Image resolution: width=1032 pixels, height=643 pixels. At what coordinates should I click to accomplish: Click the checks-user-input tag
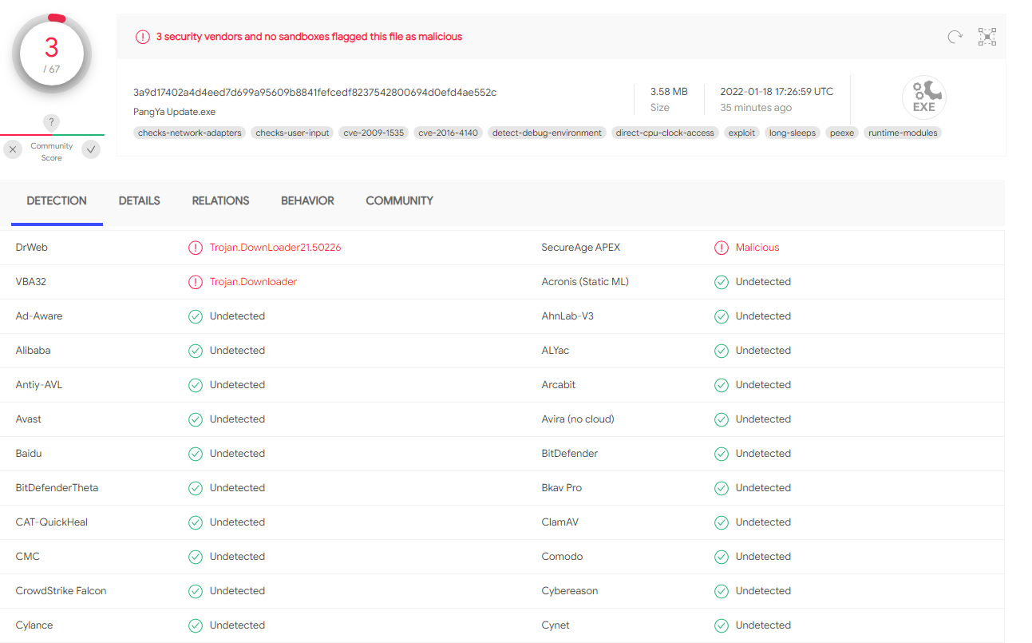coord(293,133)
